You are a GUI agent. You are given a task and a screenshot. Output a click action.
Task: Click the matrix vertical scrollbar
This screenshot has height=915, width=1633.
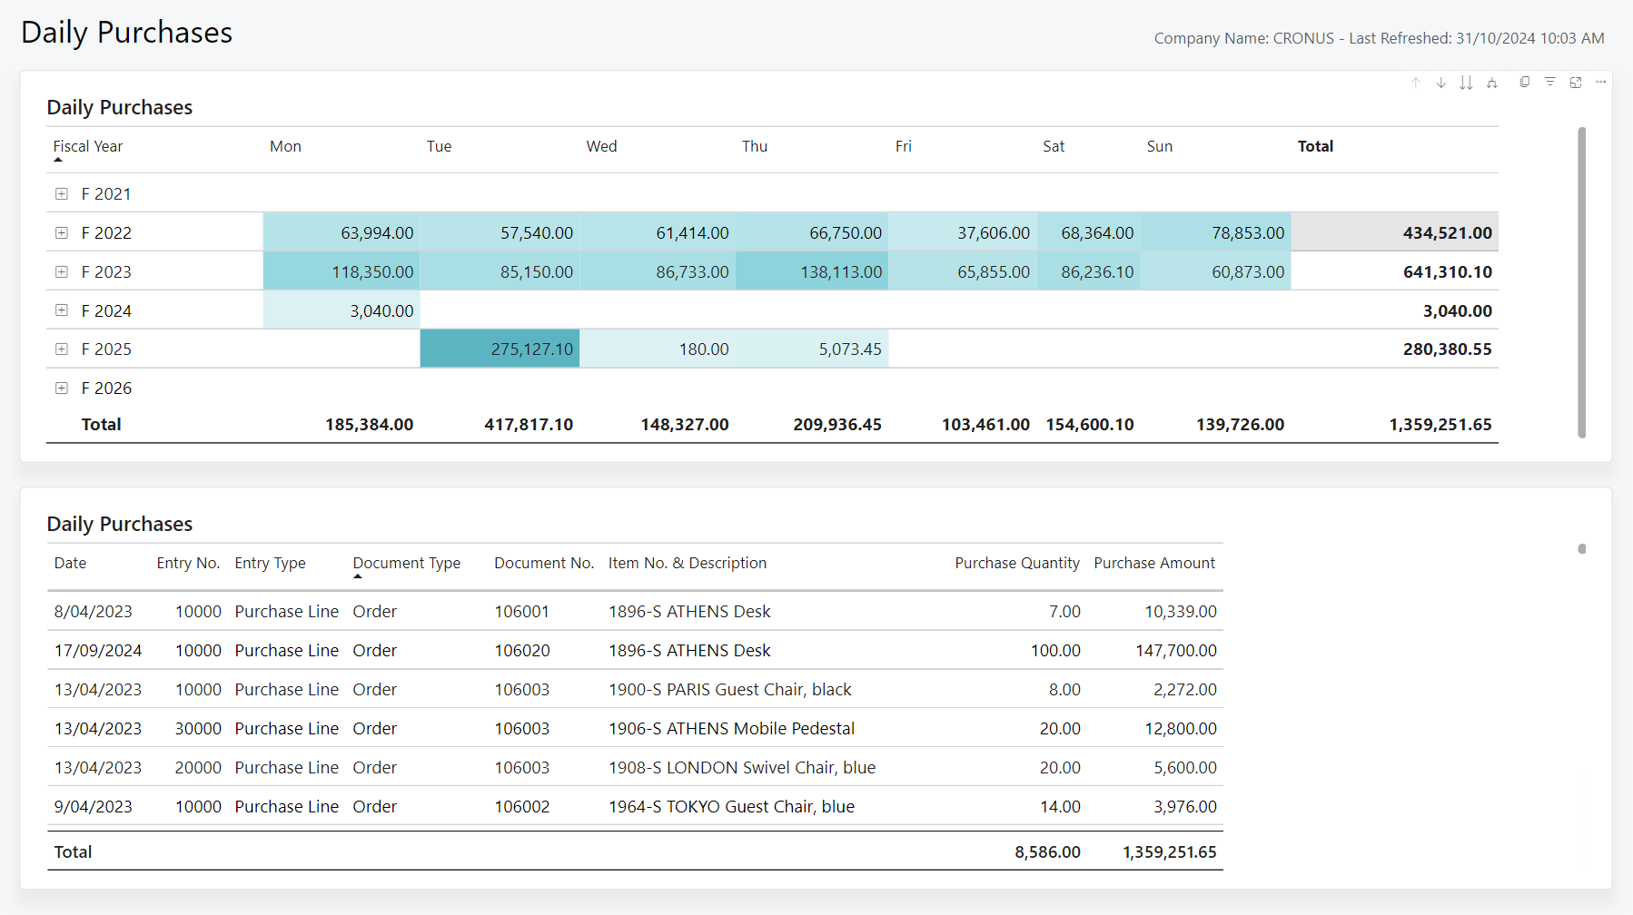(x=1581, y=282)
